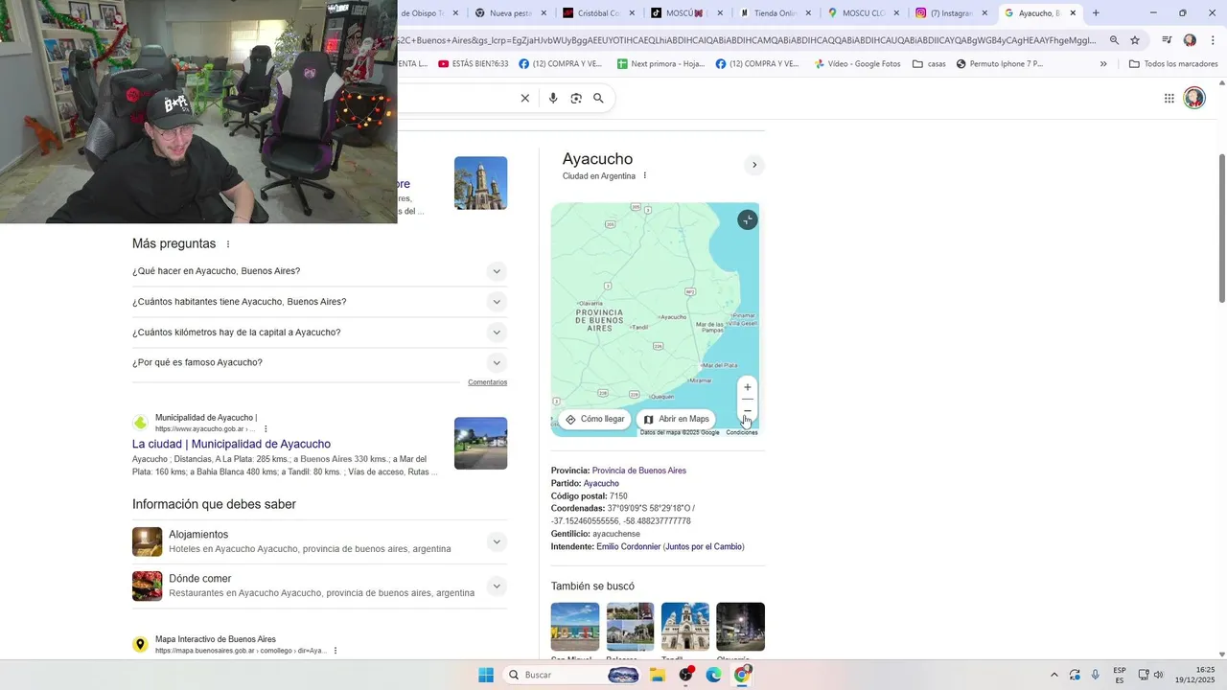Screen dimensions: 1227x690
Task: Open Google Lens image search
Action: [x=575, y=98]
